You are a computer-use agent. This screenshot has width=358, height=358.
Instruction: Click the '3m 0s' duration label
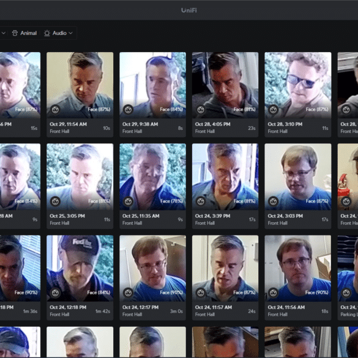[176, 311]
